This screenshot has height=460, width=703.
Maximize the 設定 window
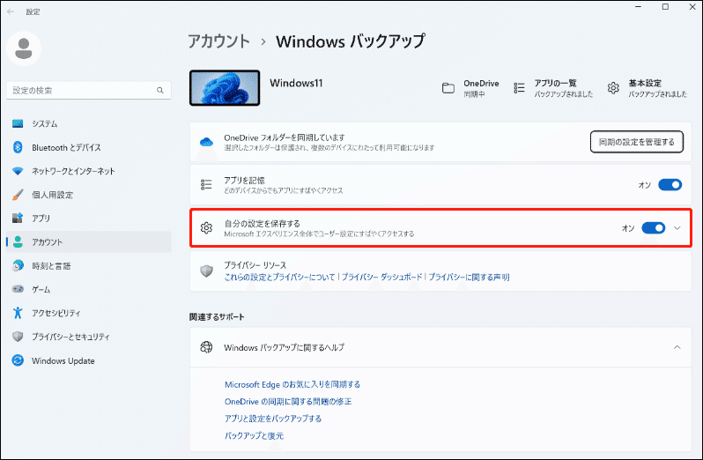pyautogui.click(x=665, y=7)
